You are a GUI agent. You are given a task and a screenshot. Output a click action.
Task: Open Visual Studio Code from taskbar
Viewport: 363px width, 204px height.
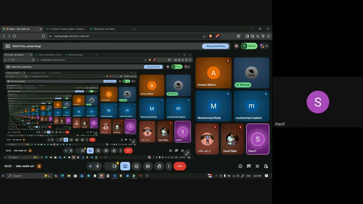(115, 176)
